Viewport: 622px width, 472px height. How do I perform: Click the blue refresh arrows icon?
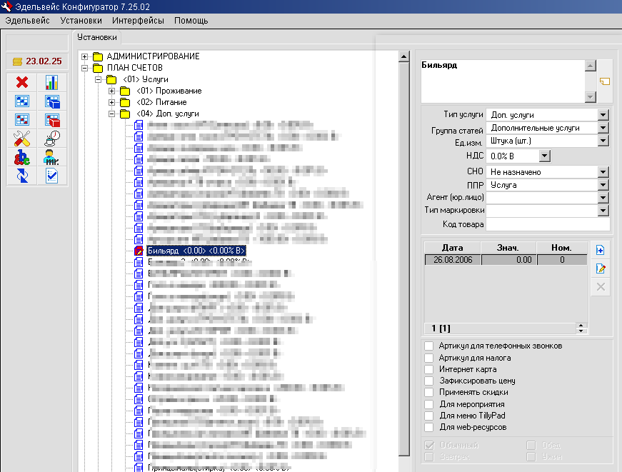[21, 175]
